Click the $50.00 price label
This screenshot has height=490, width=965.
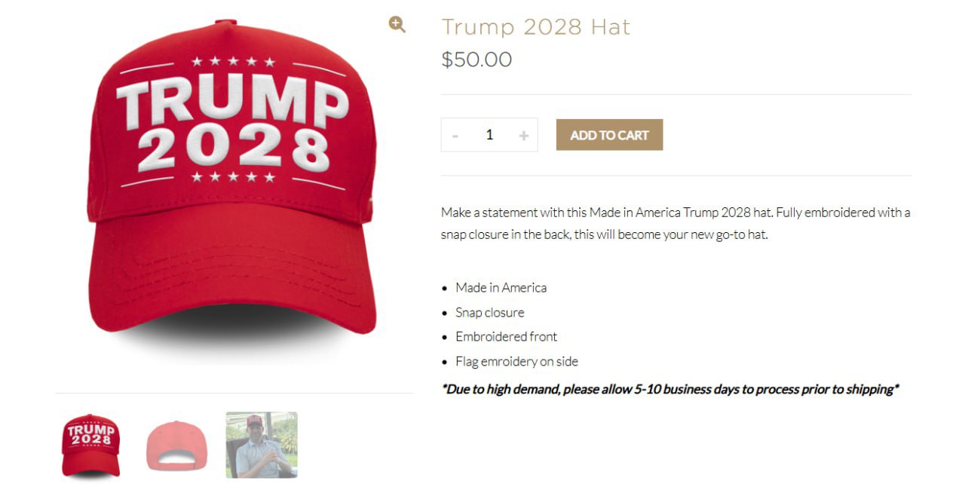(x=476, y=60)
